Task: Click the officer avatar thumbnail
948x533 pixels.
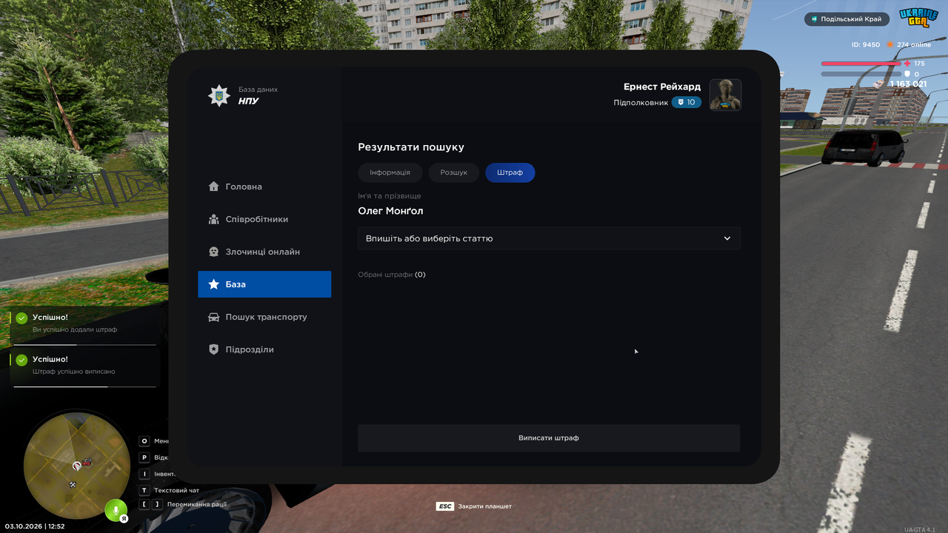Action: pos(726,95)
